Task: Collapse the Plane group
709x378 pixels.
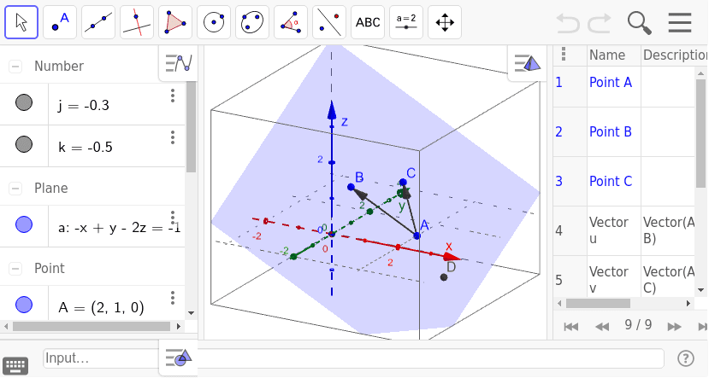Action: 15,188
